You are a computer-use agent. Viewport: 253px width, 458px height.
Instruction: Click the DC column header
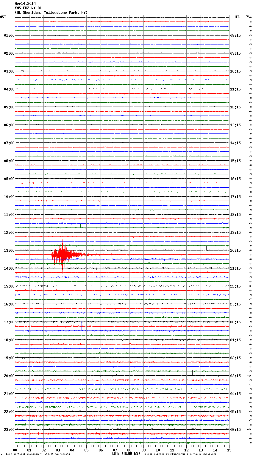pyautogui.click(x=247, y=16)
